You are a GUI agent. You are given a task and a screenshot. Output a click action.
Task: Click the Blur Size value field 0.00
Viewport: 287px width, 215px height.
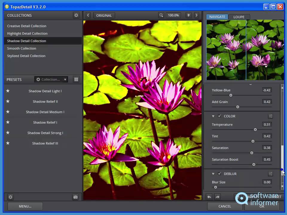point(267,182)
